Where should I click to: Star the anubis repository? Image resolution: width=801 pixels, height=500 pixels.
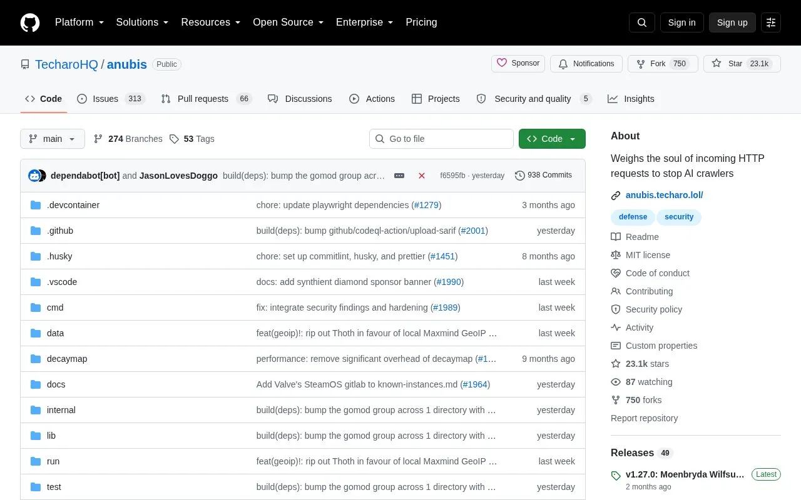(742, 64)
